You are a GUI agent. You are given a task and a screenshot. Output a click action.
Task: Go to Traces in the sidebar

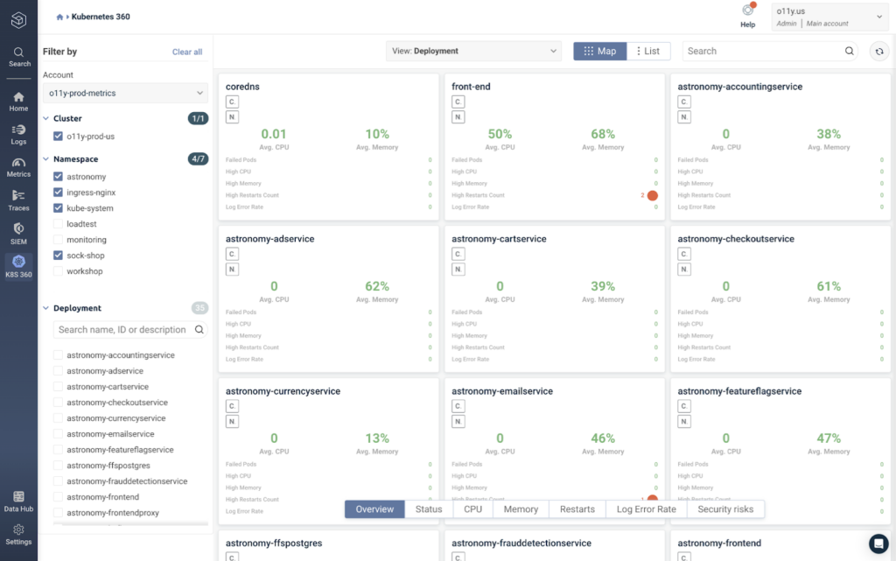point(18,200)
